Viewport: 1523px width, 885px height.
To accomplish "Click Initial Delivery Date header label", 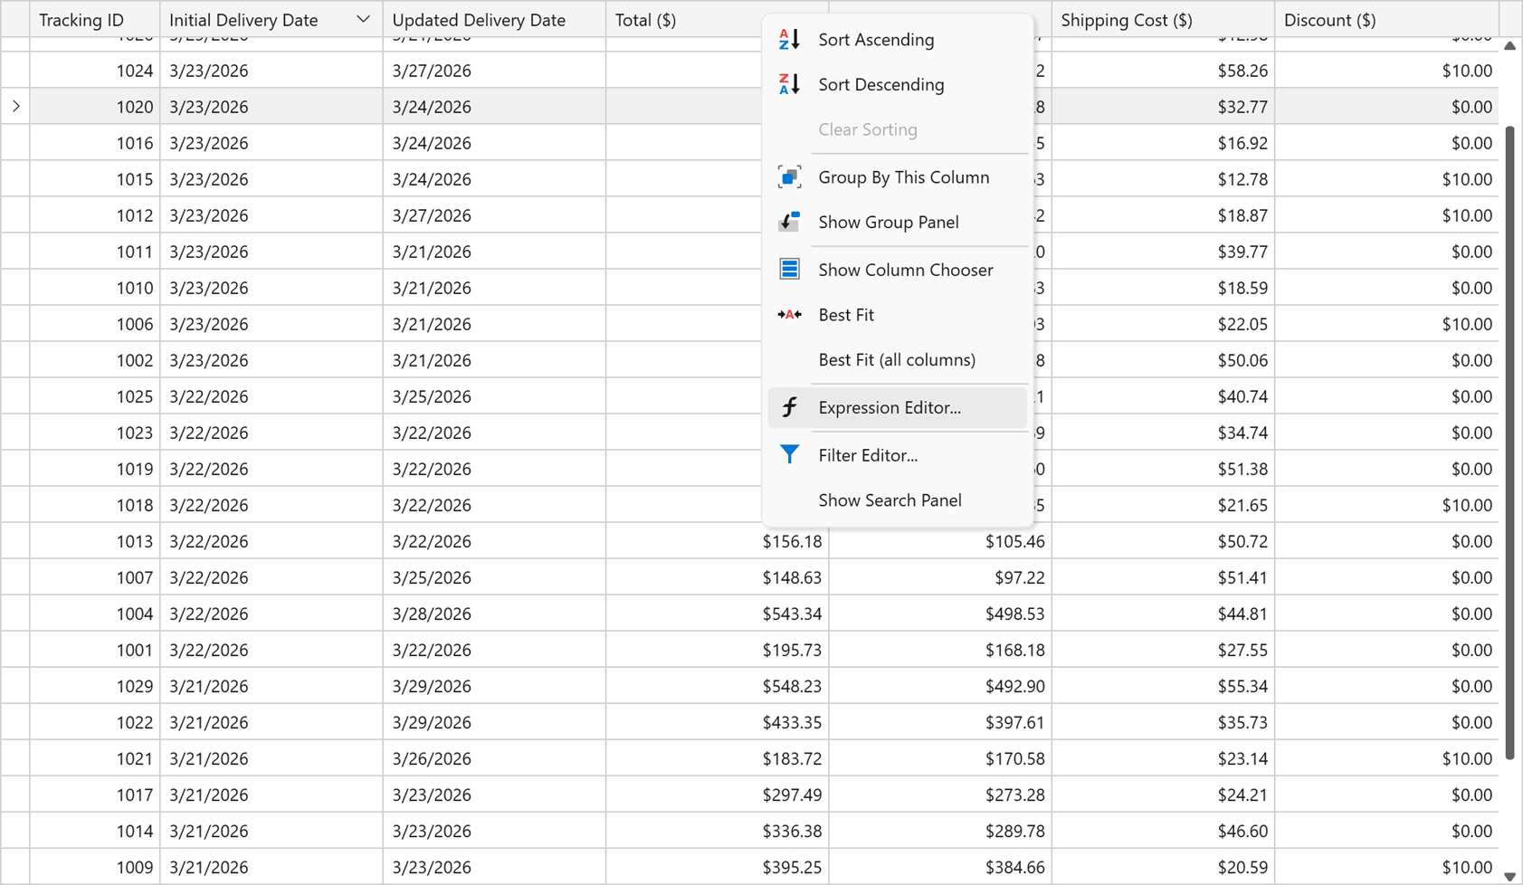I will [243, 20].
